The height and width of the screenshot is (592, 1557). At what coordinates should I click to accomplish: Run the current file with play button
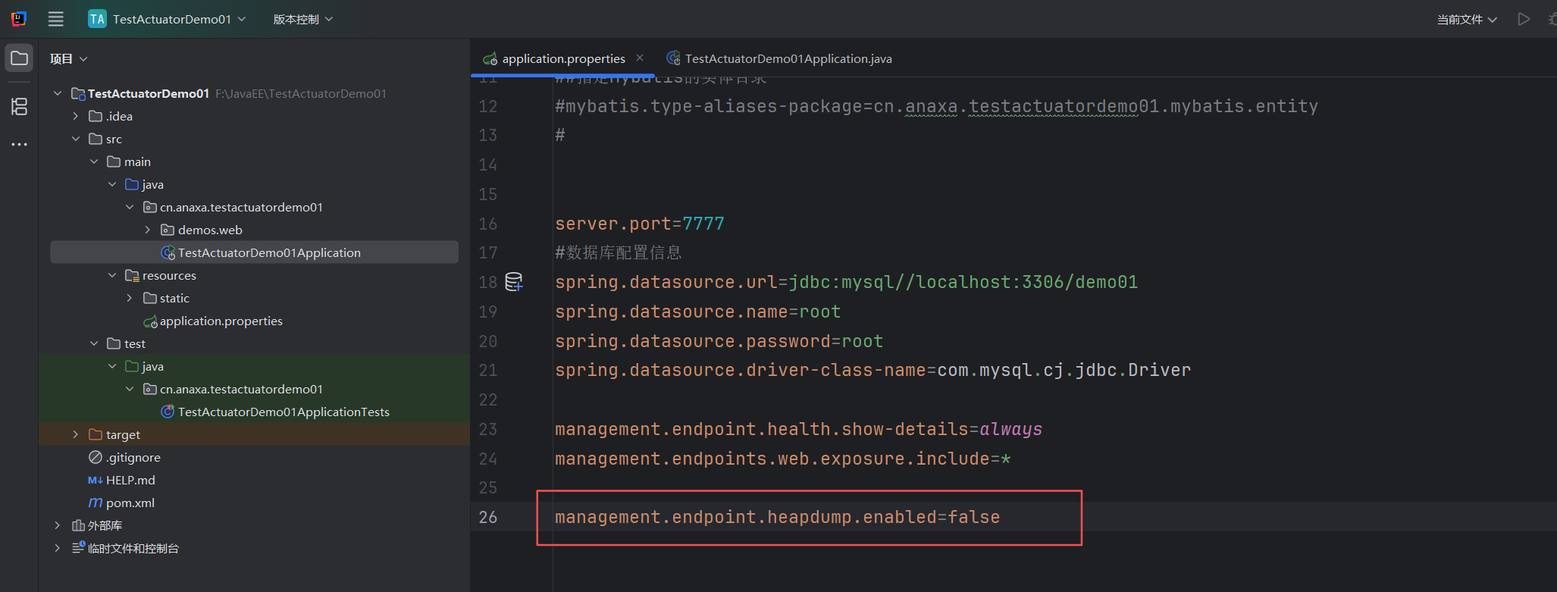[1524, 19]
